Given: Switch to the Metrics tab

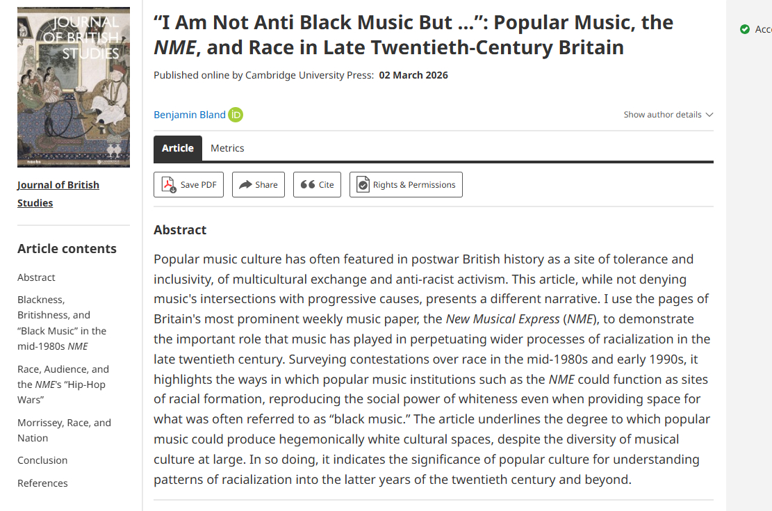Looking at the screenshot, I should point(227,148).
